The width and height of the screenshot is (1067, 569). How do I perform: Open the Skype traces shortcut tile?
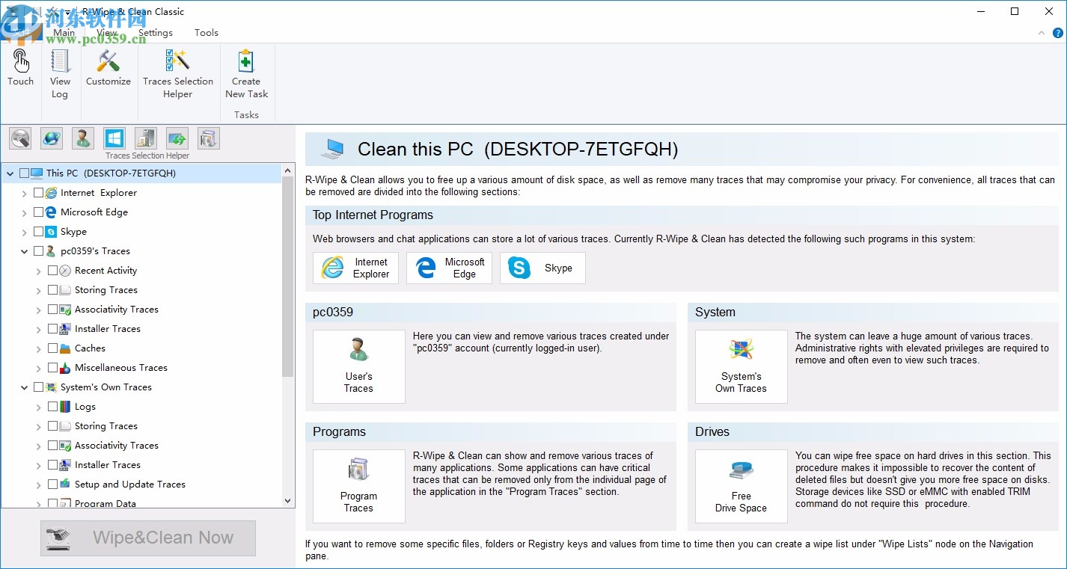pyautogui.click(x=542, y=268)
